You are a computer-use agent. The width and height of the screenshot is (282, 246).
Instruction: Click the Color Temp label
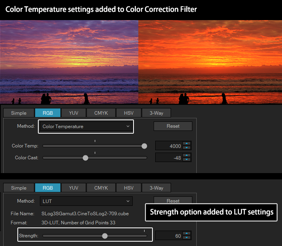tap(25, 146)
